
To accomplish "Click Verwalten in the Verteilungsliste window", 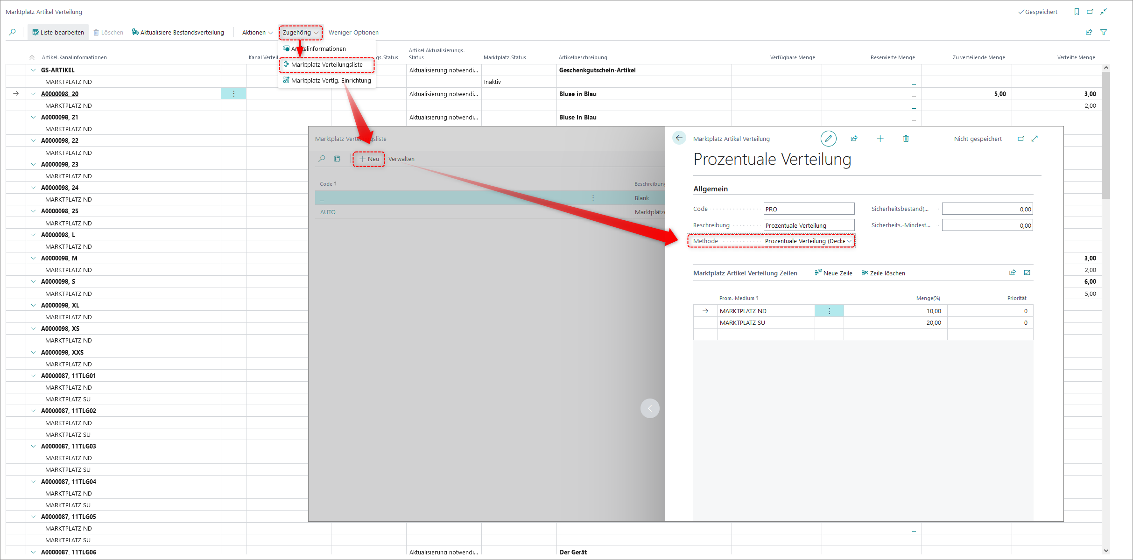I will click(x=401, y=159).
